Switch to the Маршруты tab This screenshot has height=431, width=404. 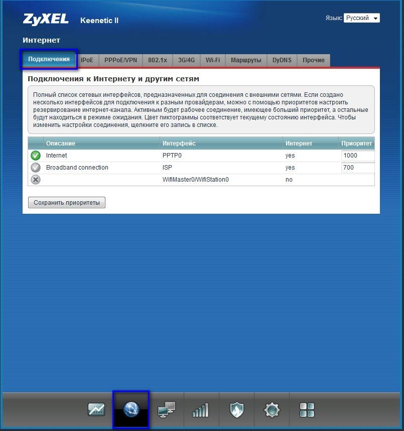click(x=246, y=60)
